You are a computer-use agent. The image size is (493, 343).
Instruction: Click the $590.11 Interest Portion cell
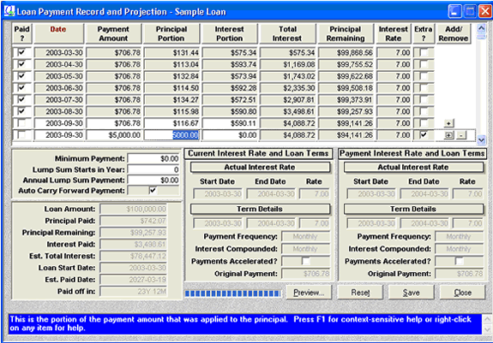(x=230, y=123)
